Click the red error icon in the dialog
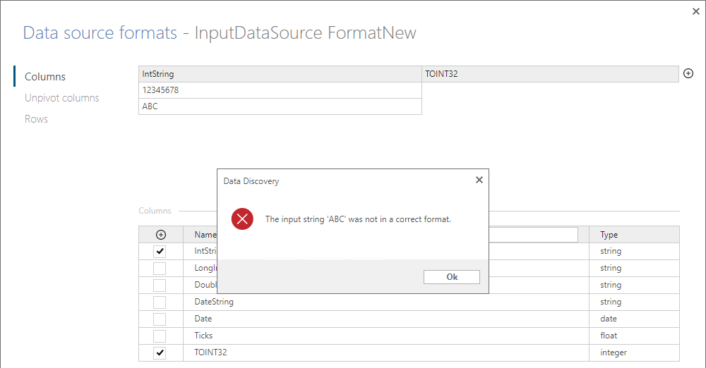 pyautogui.click(x=242, y=219)
